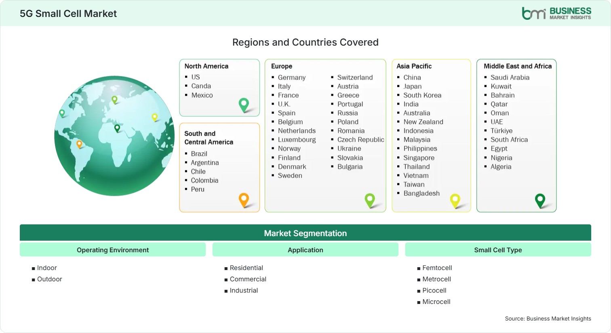
Task: Click the South and Central America heading
Action: (x=209, y=138)
